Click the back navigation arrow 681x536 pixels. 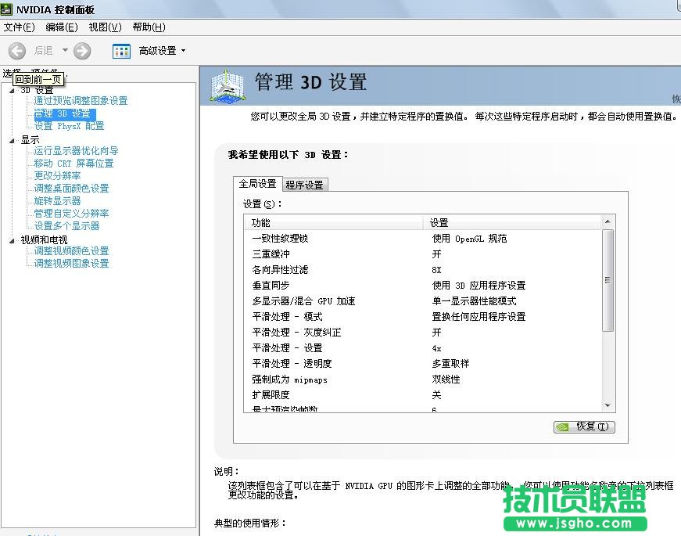(x=16, y=51)
